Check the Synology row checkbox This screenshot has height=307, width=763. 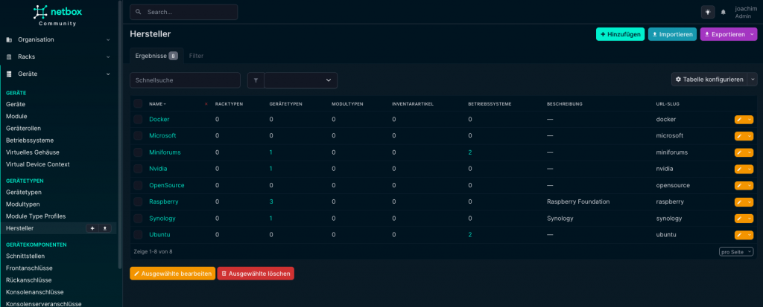click(138, 219)
